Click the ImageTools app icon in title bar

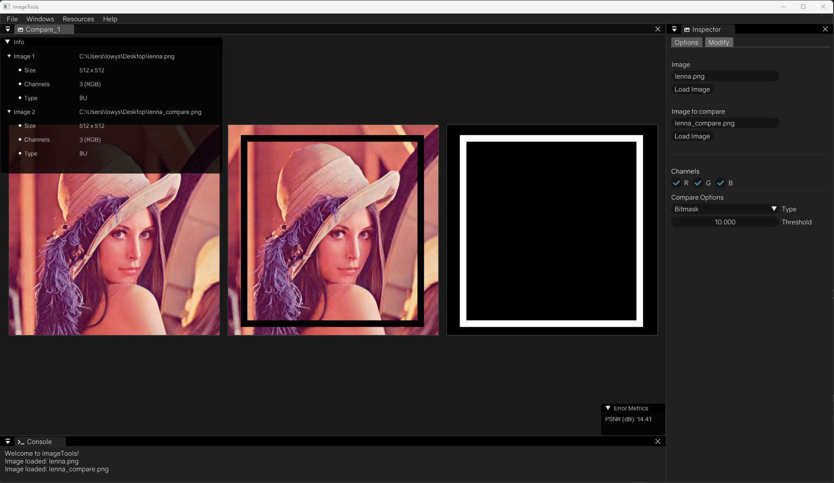(7, 7)
